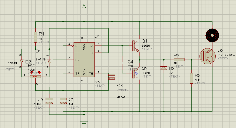Select resistor R3 10k
This screenshot has width=236, height=128.
[191, 78]
